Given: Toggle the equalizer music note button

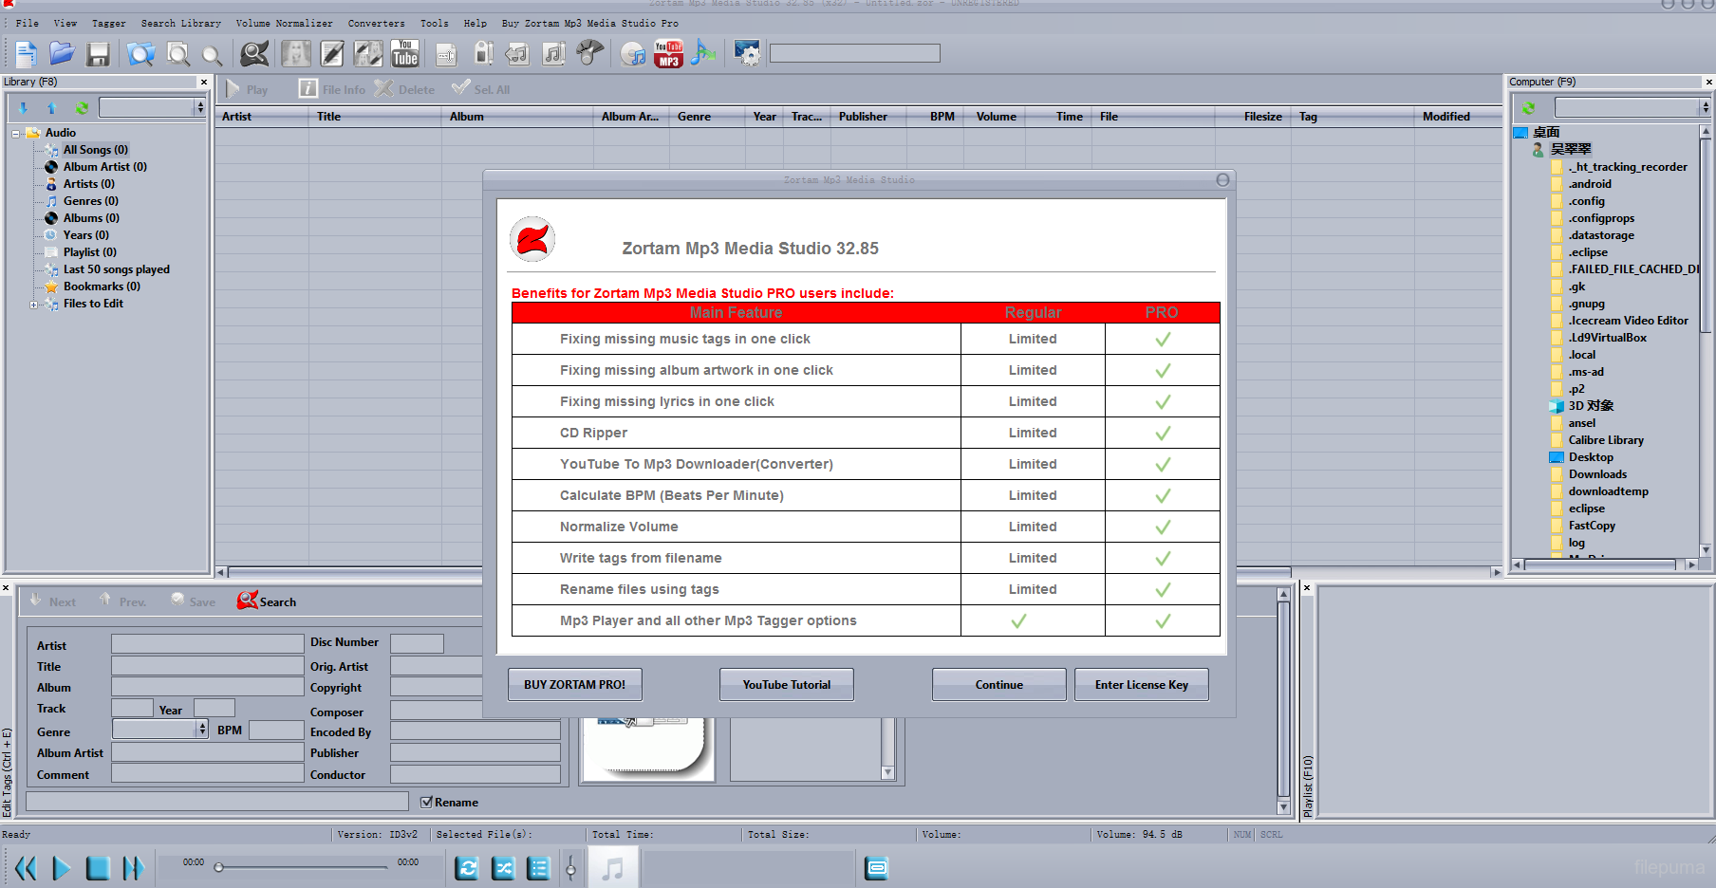Looking at the screenshot, I should coord(613,866).
